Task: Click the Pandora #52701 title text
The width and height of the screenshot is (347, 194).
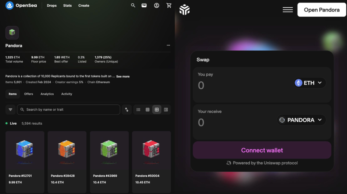Action: 20,176
